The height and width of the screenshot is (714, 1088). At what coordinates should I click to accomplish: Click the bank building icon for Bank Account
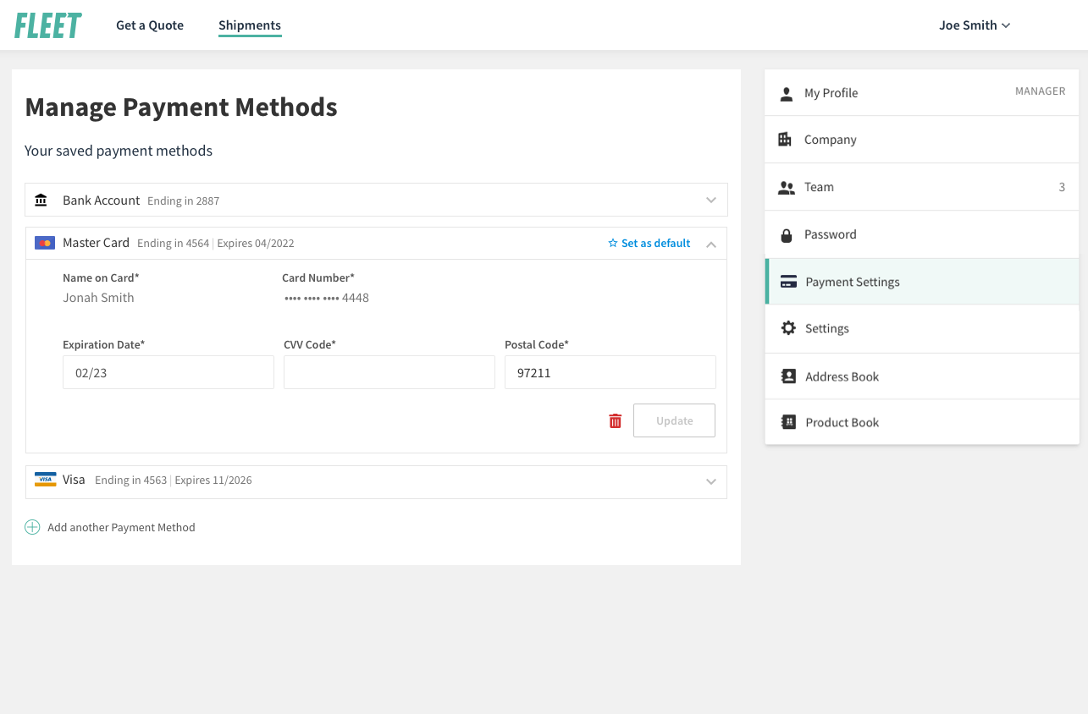click(41, 200)
